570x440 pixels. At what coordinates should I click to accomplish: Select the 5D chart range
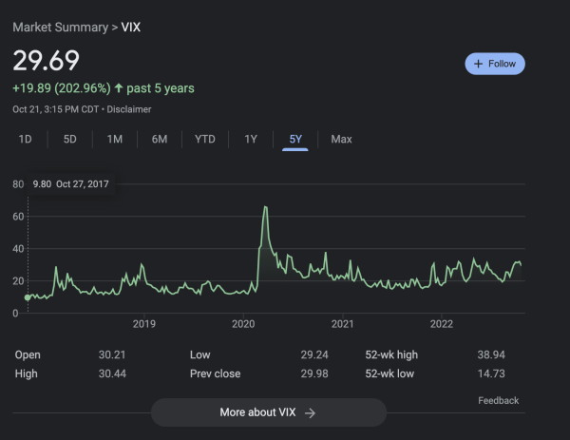[69, 140]
